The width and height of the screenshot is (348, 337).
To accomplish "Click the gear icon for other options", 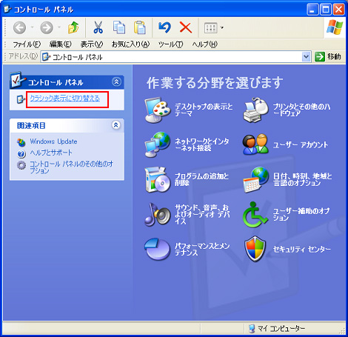I will click(21, 165).
